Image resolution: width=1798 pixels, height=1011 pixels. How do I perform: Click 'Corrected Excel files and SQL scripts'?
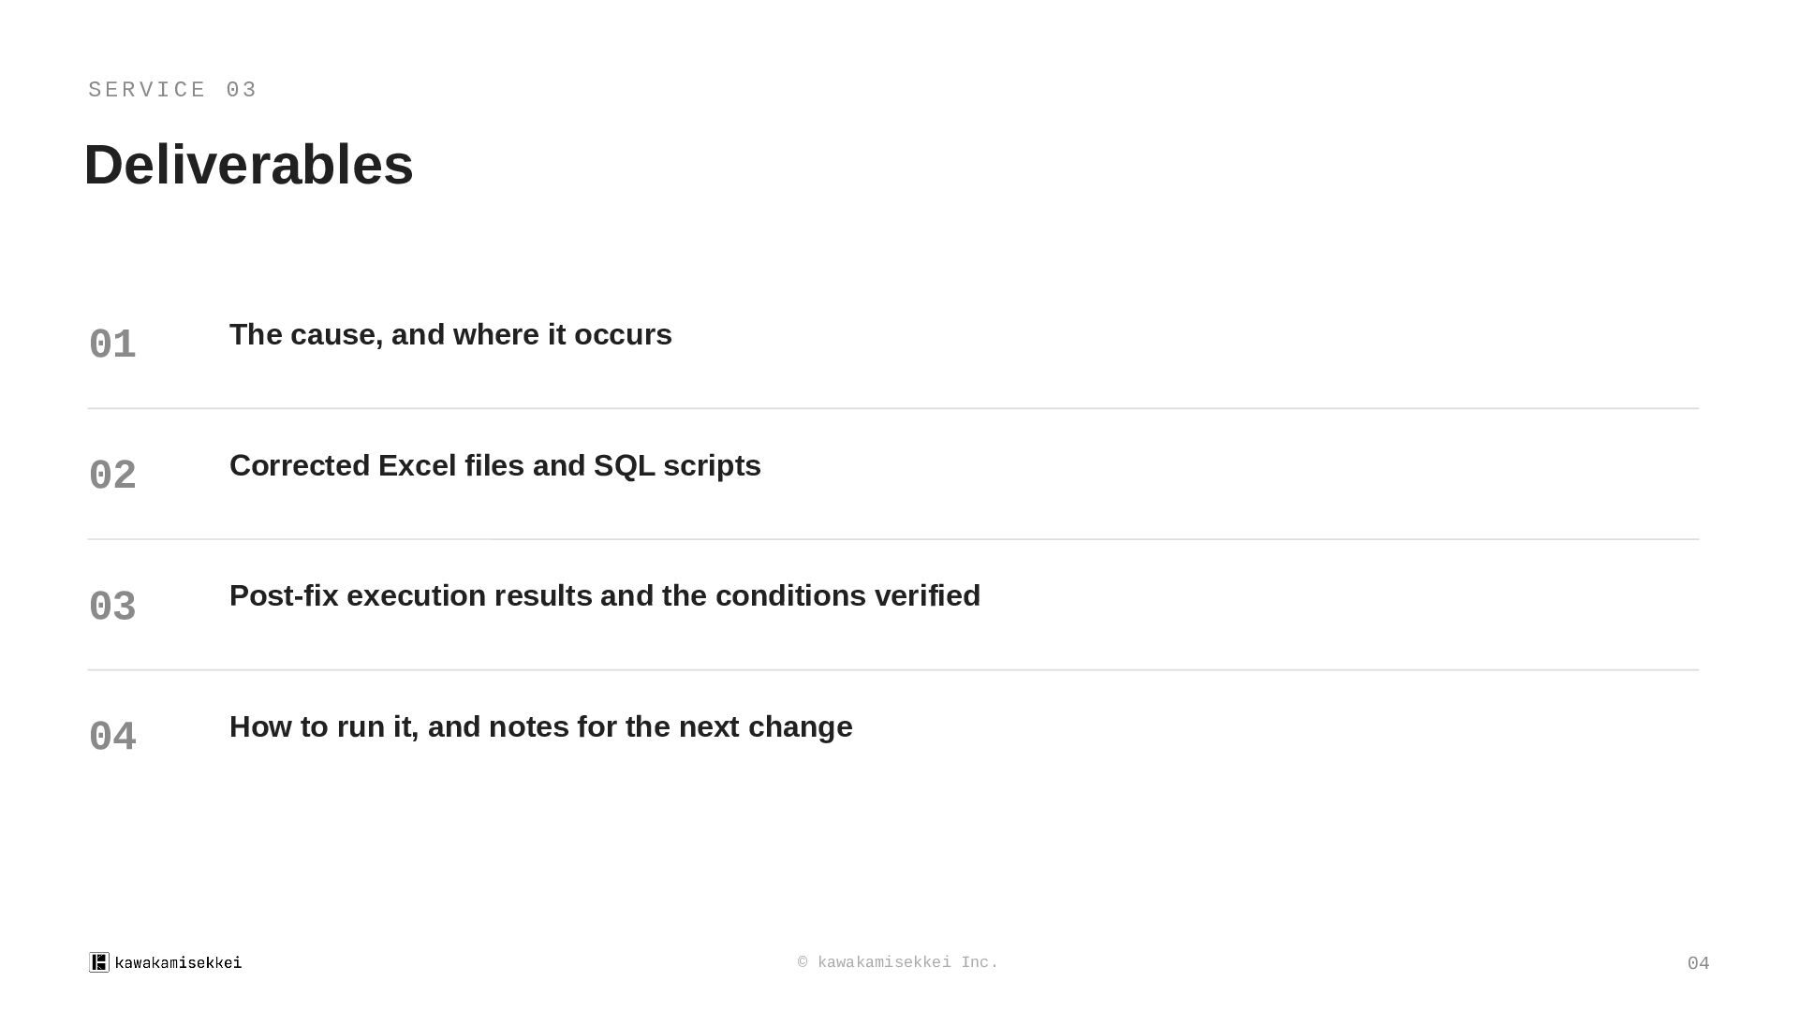click(x=495, y=466)
